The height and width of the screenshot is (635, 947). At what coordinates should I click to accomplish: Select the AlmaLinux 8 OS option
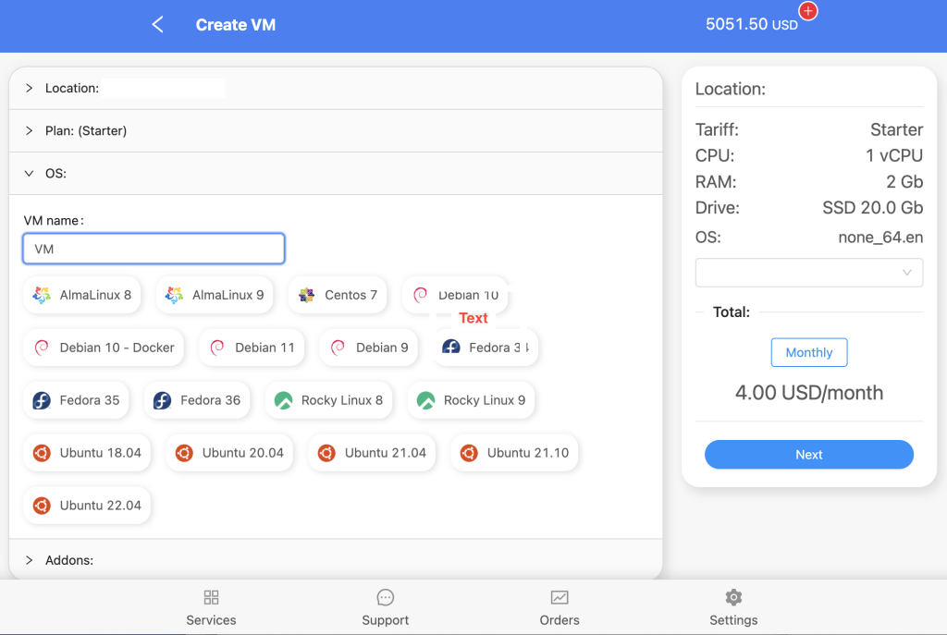pyautogui.click(x=82, y=295)
